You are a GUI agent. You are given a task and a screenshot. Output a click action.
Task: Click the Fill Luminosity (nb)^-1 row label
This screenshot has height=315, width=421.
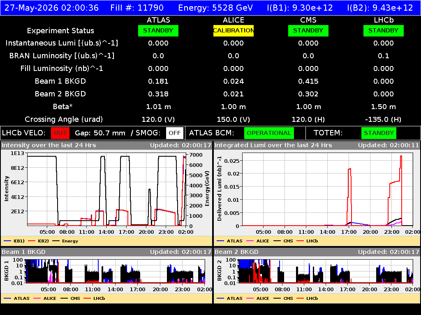[62, 68]
